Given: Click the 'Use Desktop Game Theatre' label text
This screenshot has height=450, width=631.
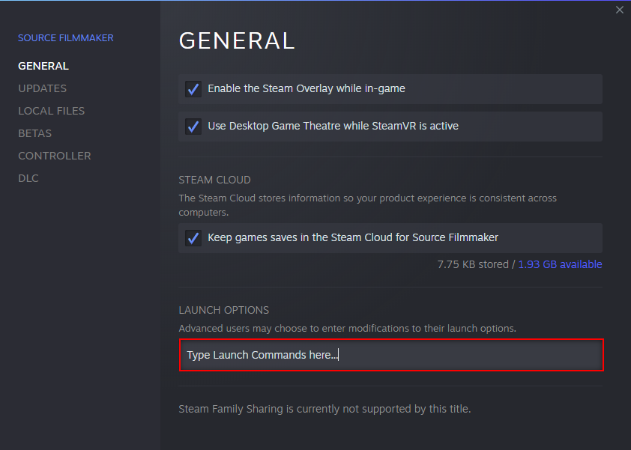Looking at the screenshot, I should tap(333, 126).
